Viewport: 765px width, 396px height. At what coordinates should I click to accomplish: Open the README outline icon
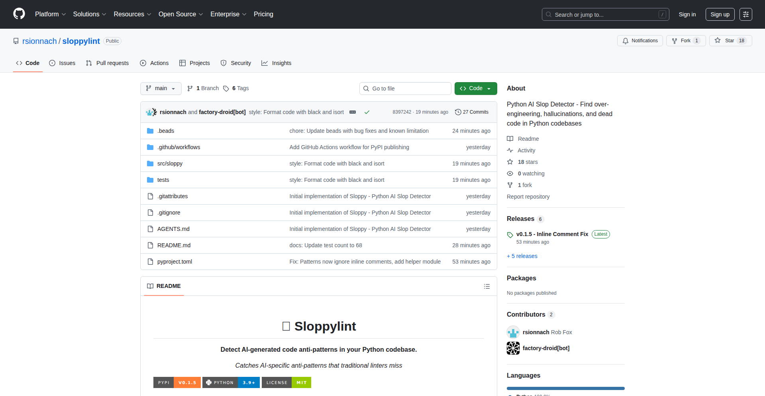point(486,286)
